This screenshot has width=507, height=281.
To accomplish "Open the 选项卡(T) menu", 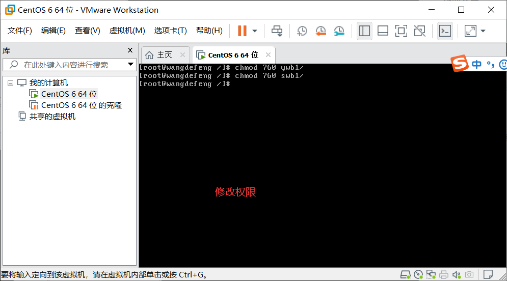I will click(x=170, y=31).
